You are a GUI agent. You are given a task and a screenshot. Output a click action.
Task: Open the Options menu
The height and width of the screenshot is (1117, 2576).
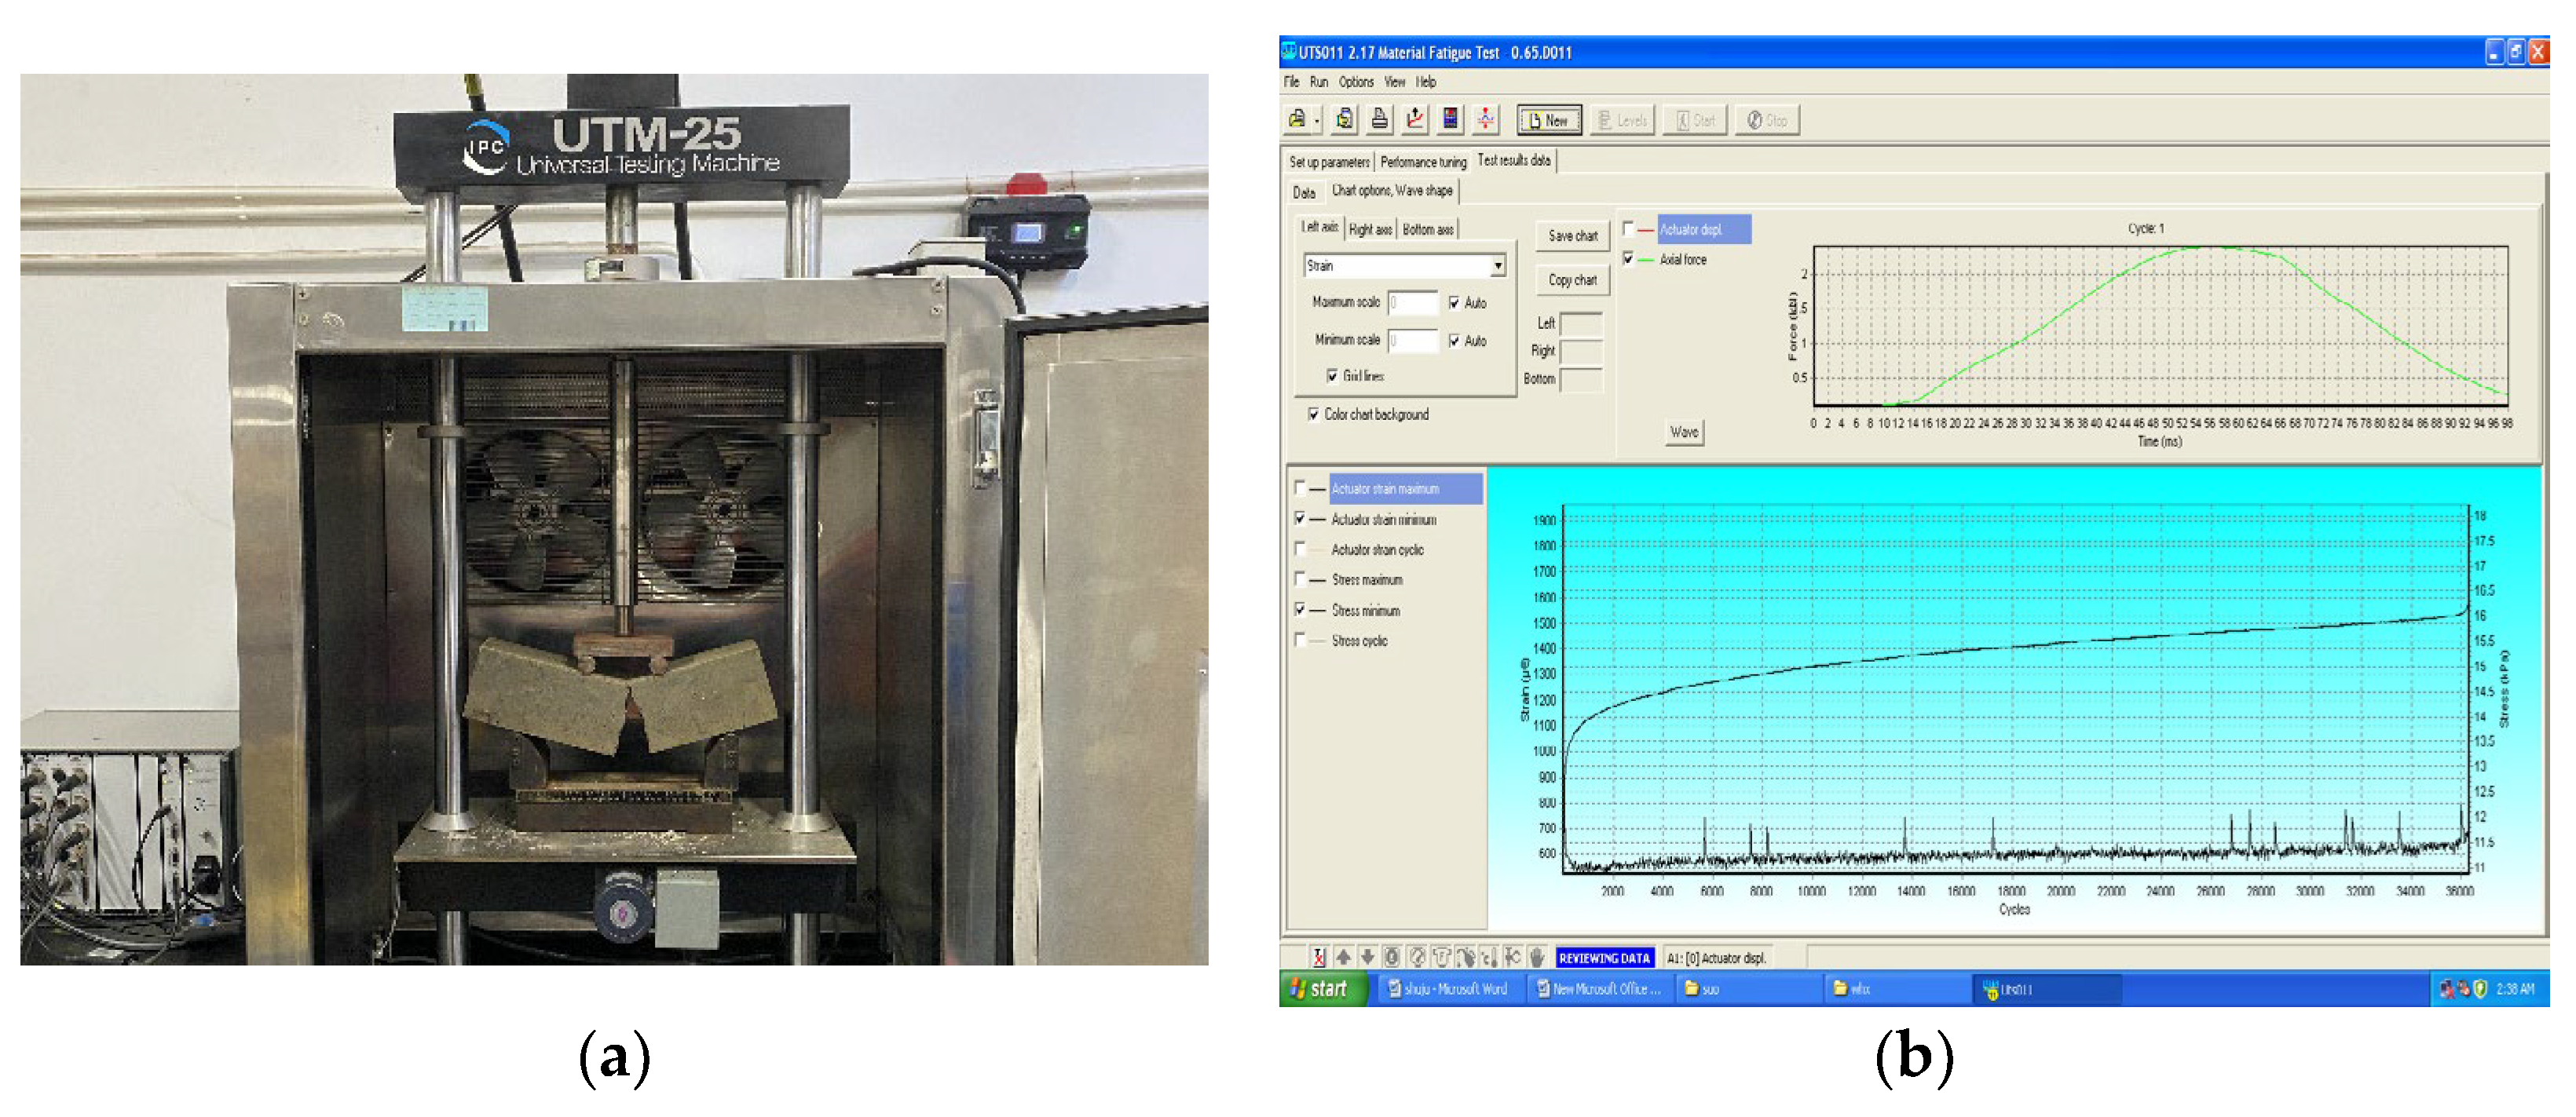pyautogui.click(x=1356, y=82)
